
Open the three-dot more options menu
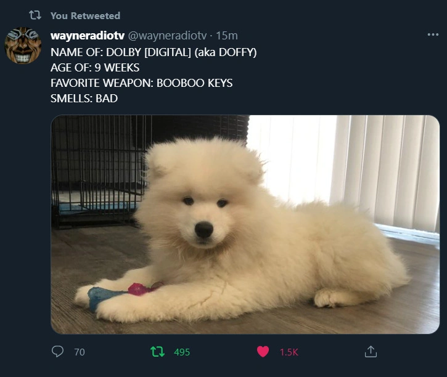click(433, 34)
